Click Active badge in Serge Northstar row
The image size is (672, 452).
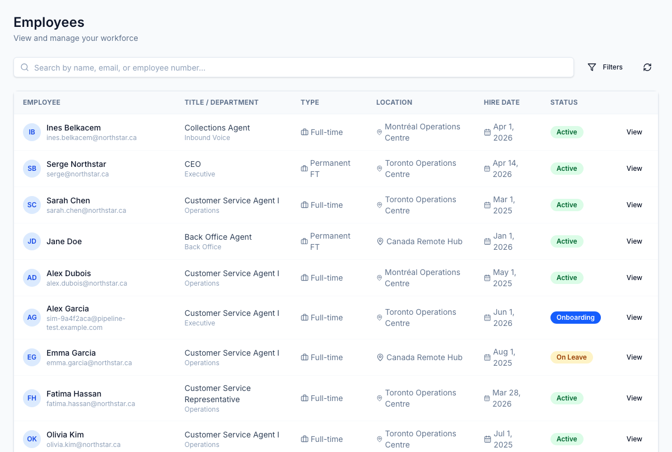tap(567, 169)
